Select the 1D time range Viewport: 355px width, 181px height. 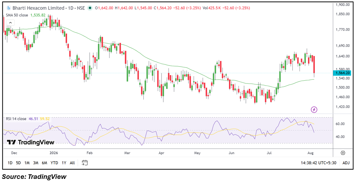[10, 163]
